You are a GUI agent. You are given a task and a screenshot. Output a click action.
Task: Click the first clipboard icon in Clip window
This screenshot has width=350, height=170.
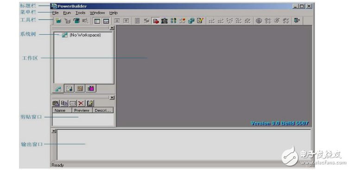56,103
